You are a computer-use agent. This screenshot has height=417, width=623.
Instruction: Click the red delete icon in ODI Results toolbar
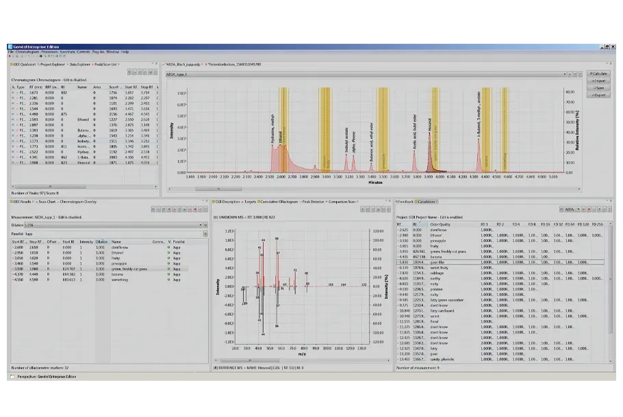point(194,209)
